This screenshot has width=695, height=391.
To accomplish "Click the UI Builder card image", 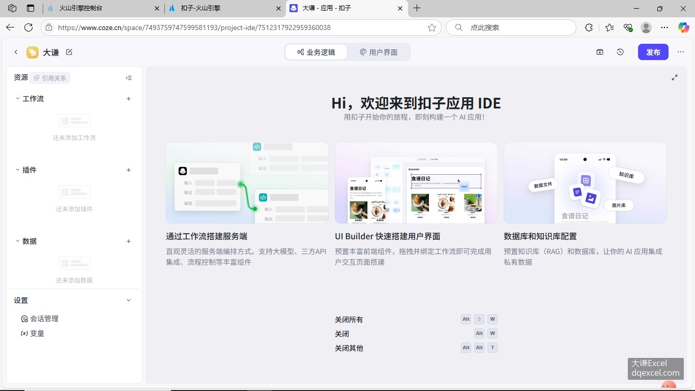I will click(416, 183).
